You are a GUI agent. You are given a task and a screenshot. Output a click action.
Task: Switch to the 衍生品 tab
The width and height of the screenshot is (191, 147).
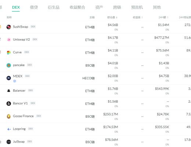point(54,7)
